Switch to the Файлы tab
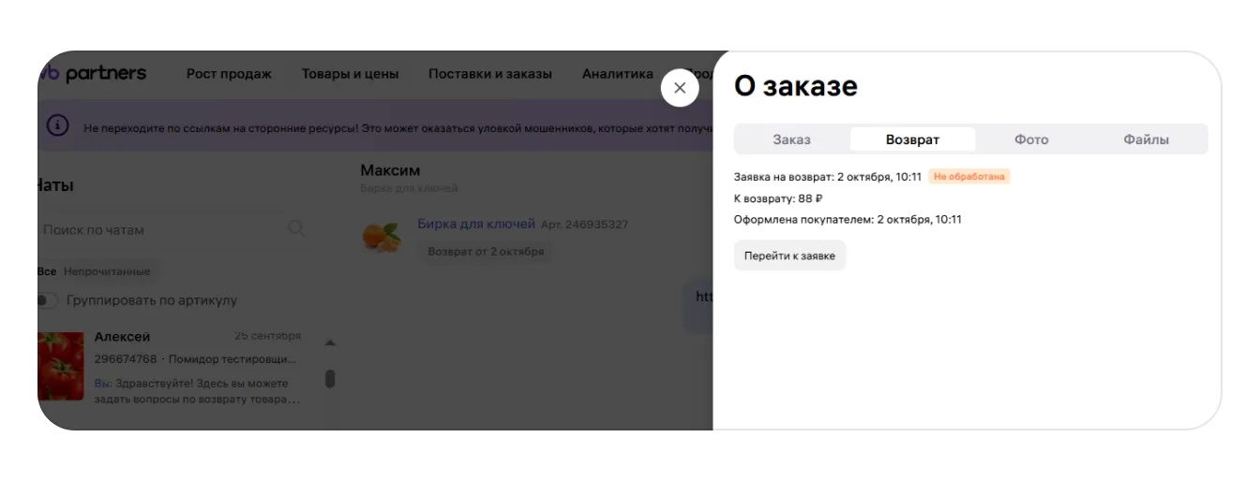The image size is (1260, 481). click(x=1146, y=139)
